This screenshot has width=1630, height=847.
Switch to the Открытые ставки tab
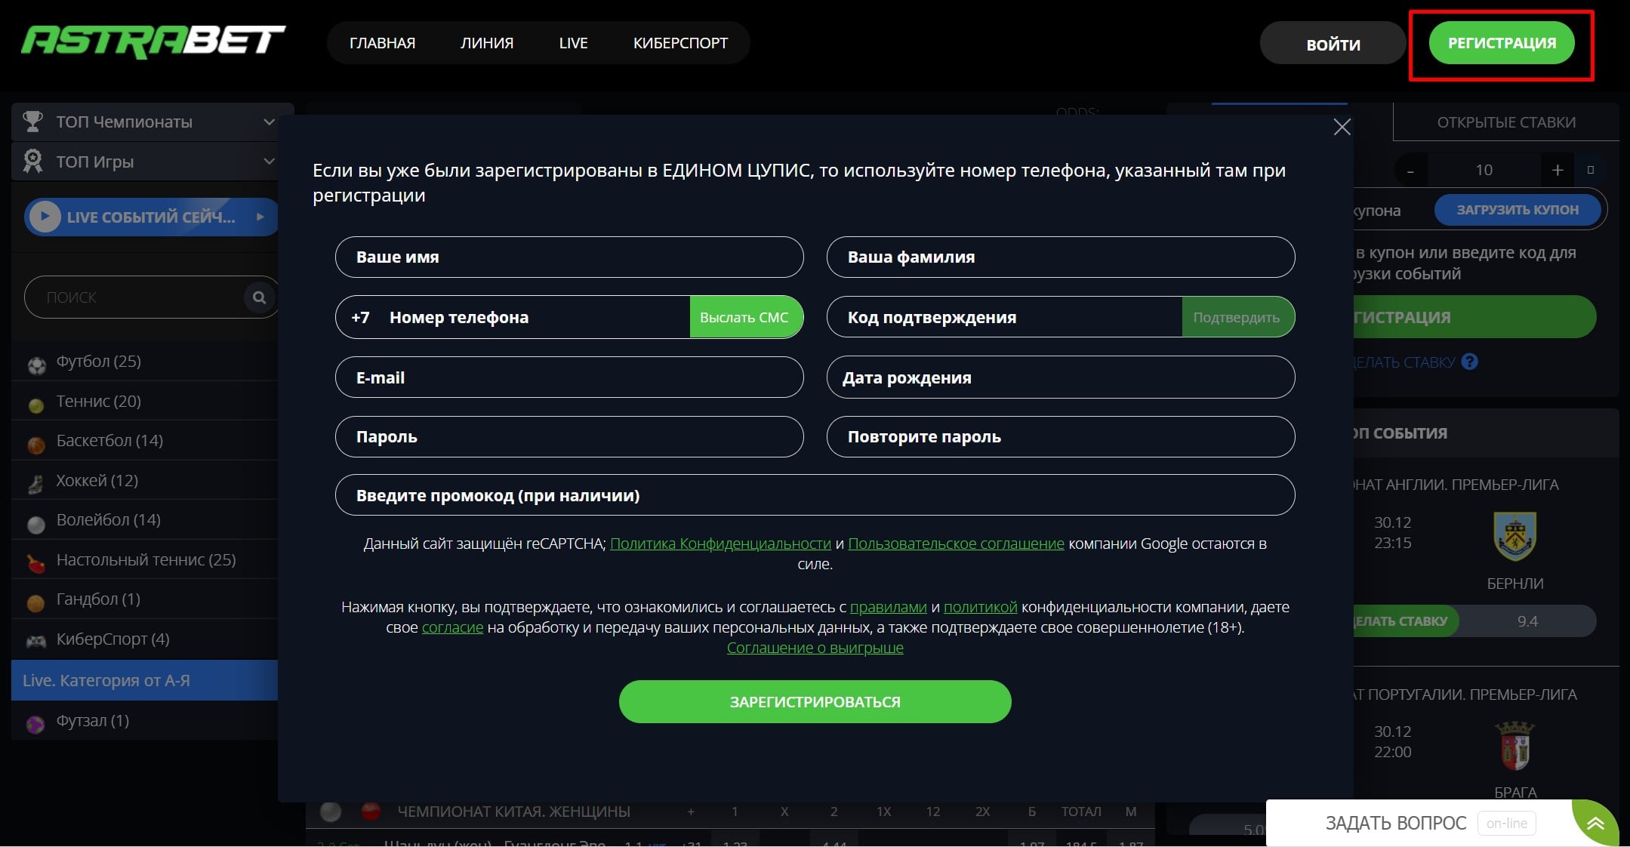[1505, 122]
